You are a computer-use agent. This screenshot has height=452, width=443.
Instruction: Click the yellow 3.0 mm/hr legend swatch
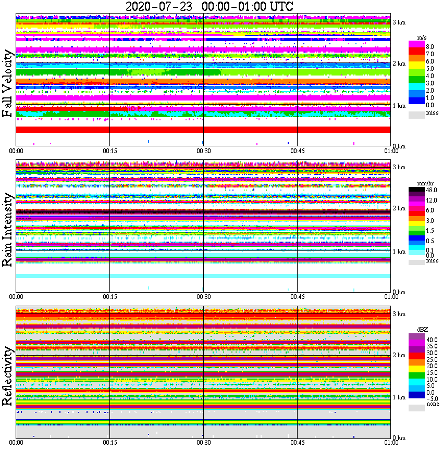point(416,223)
